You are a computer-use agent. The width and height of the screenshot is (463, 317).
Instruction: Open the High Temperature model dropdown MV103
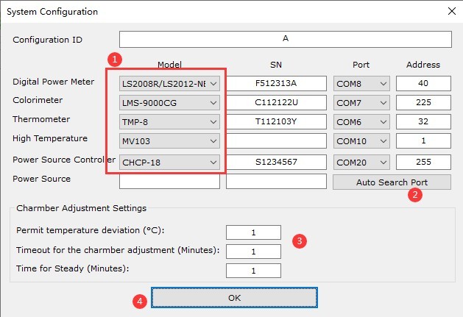click(x=169, y=140)
